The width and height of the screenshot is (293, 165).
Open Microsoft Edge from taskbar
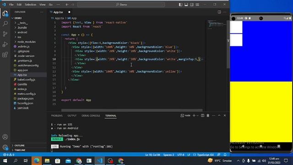click(x=37, y=161)
